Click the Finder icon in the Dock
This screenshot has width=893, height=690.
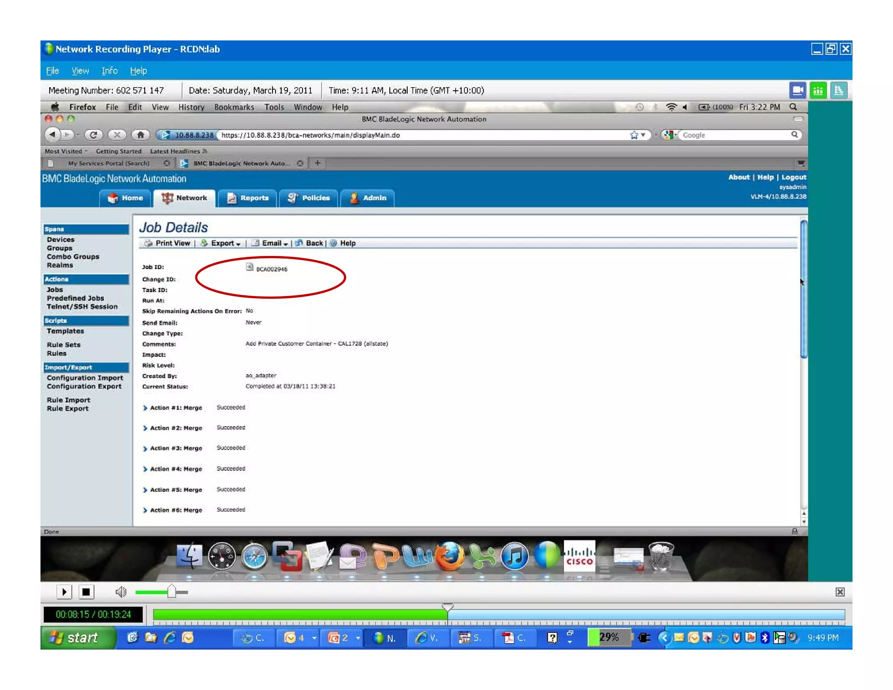(x=189, y=556)
